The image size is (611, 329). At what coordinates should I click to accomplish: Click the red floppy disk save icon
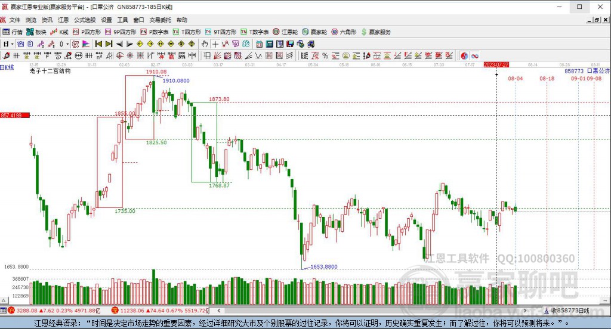pos(290,44)
